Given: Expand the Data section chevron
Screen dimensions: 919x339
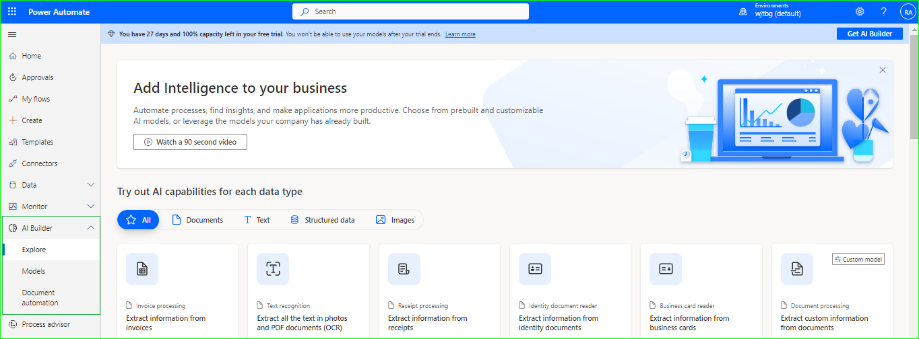Looking at the screenshot, I should click(x=91, y=185).
